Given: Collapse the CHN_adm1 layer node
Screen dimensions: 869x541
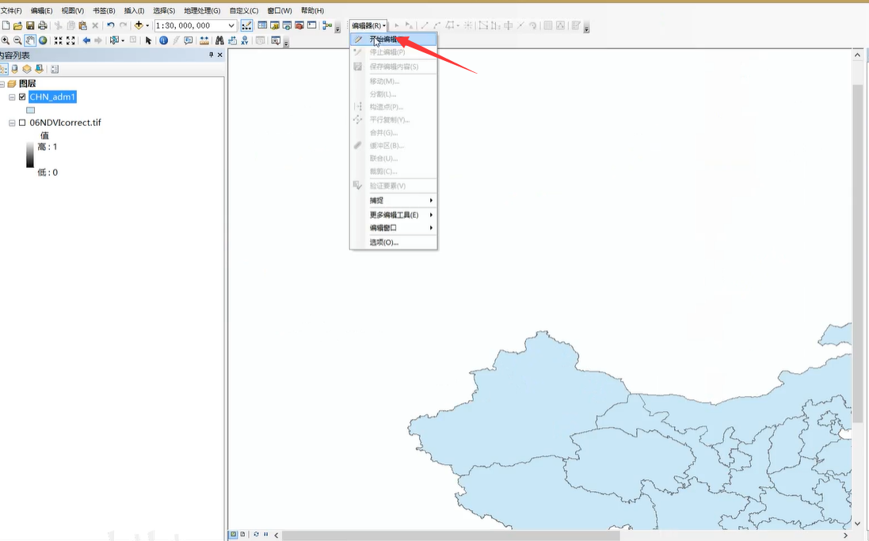Looking at the screenshot, I should point(12,97).
